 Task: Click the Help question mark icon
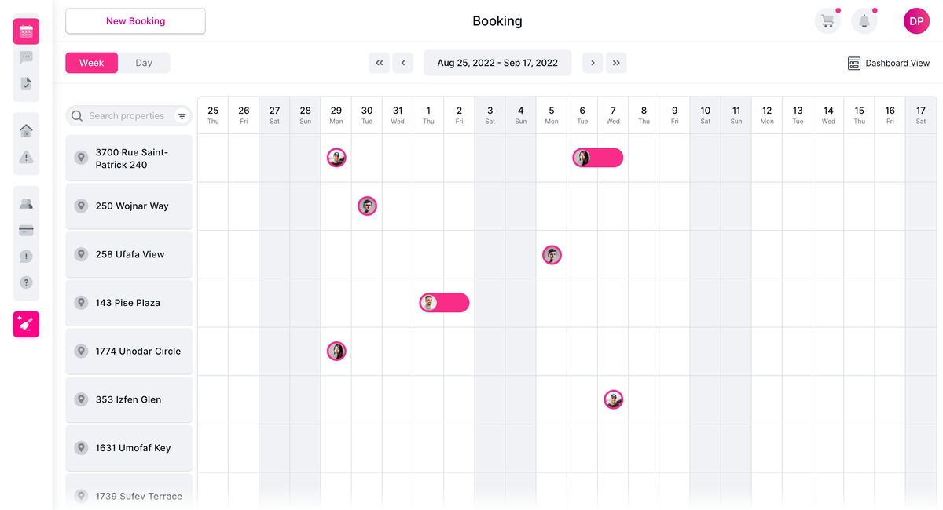coord(26,282)
